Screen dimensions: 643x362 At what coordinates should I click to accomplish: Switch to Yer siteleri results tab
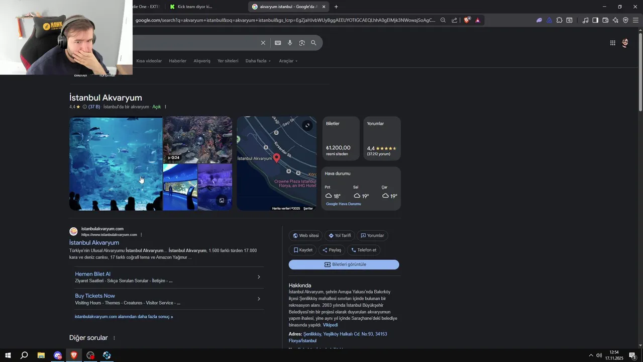228,61
